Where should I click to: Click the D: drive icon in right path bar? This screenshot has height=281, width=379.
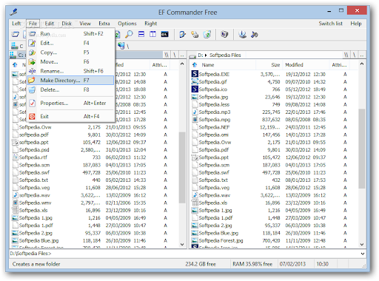(192, 55)
